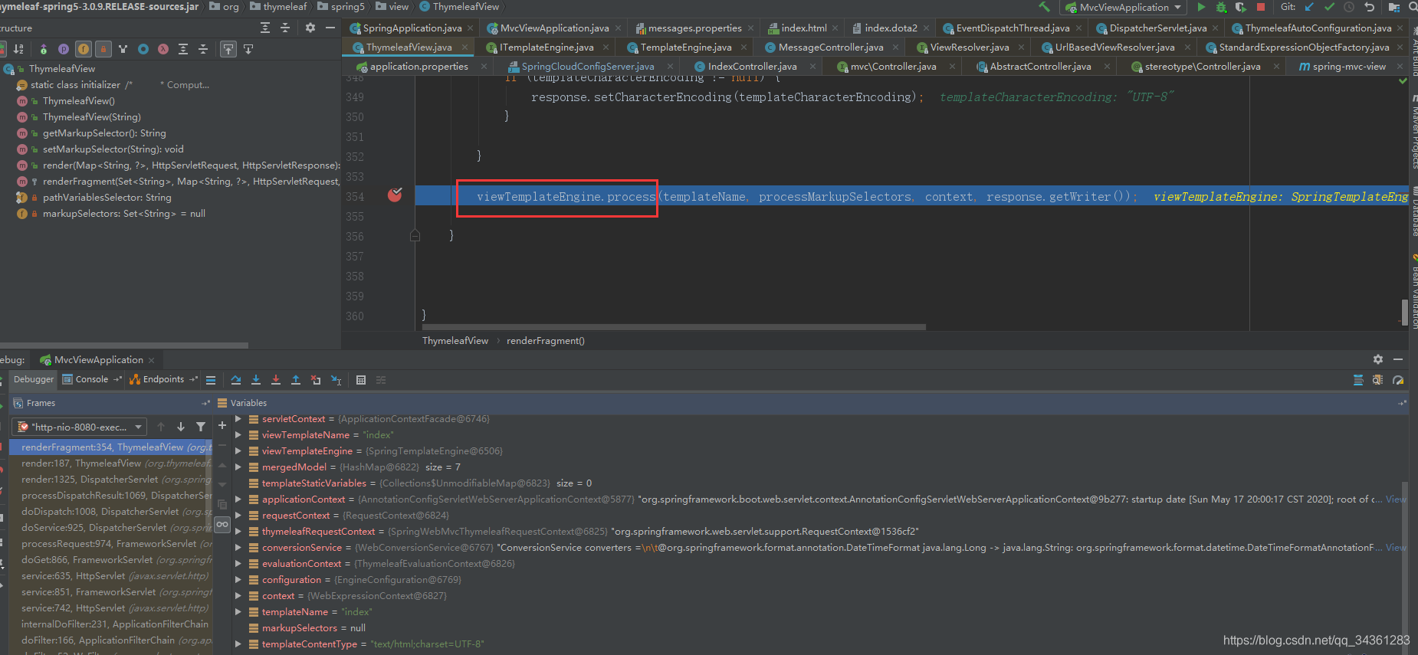
Task: Filter frames with the funnel icon
Action: 201,427
